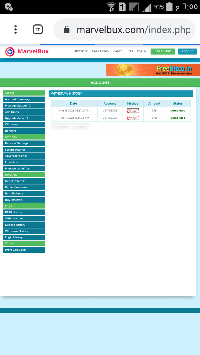Open Message System (0)

(x=24, y=106)
